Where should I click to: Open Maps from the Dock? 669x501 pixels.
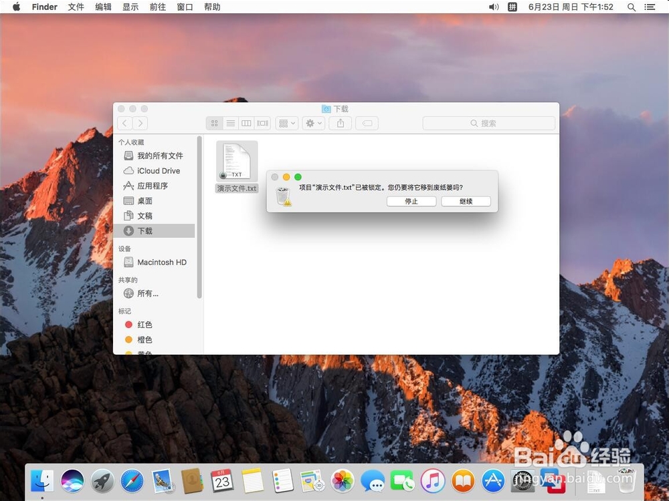312,480
